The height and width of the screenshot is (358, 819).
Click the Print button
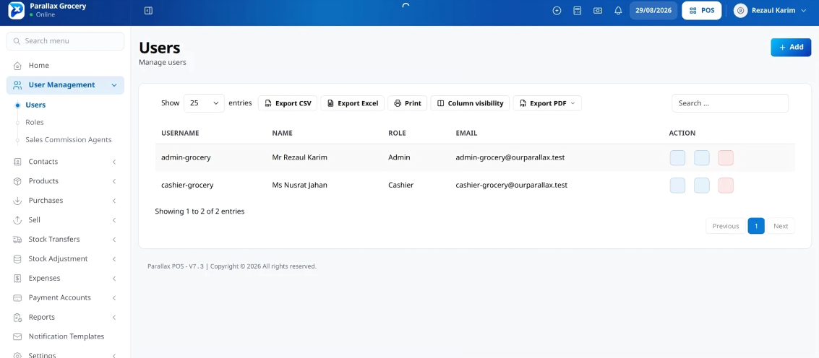408,103
